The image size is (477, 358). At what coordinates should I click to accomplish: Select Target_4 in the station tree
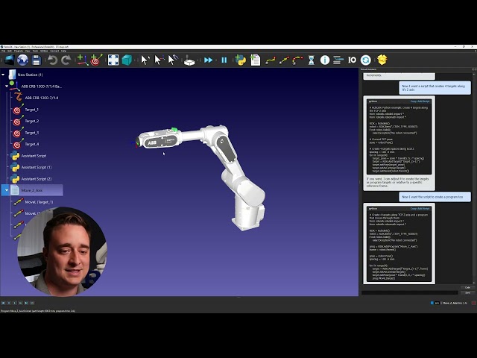click(31, 144)
